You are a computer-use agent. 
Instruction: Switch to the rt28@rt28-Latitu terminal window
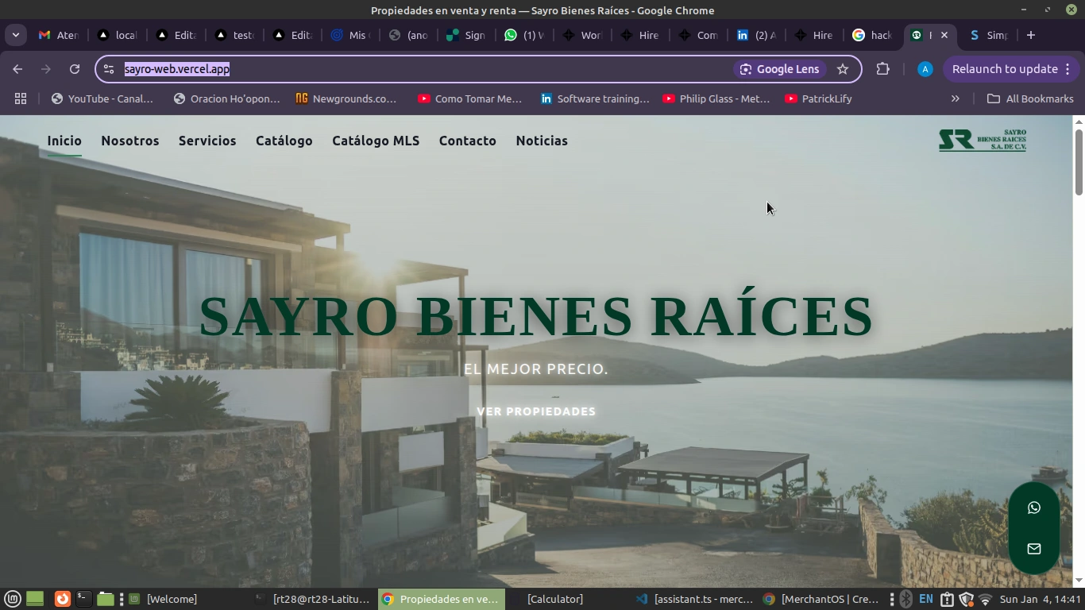click(312, 599)
